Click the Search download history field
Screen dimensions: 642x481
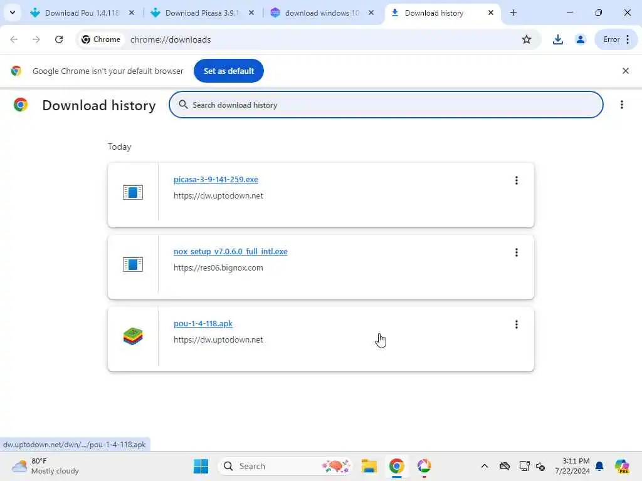386,105
